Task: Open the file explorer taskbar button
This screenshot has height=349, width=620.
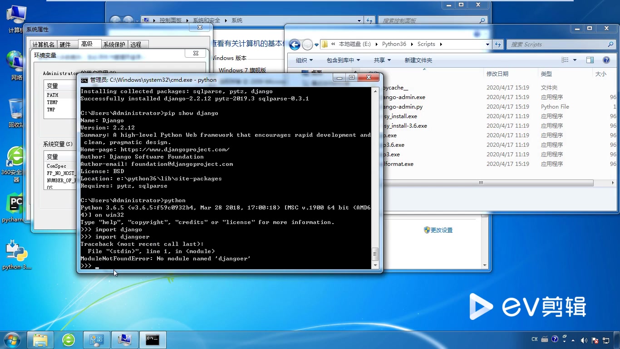Action: (x=40, y=340)
